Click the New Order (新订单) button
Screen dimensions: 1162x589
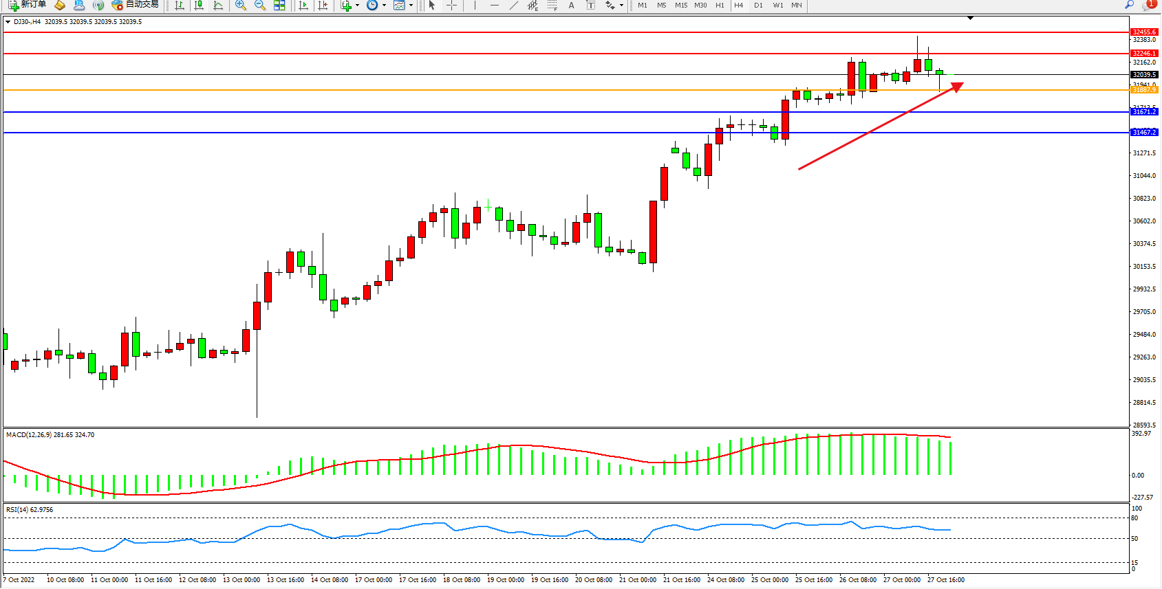[28, 5]
